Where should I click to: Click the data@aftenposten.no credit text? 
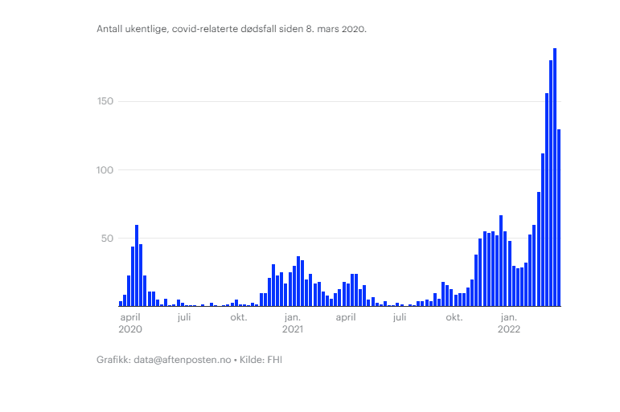(x=183, y=360)
